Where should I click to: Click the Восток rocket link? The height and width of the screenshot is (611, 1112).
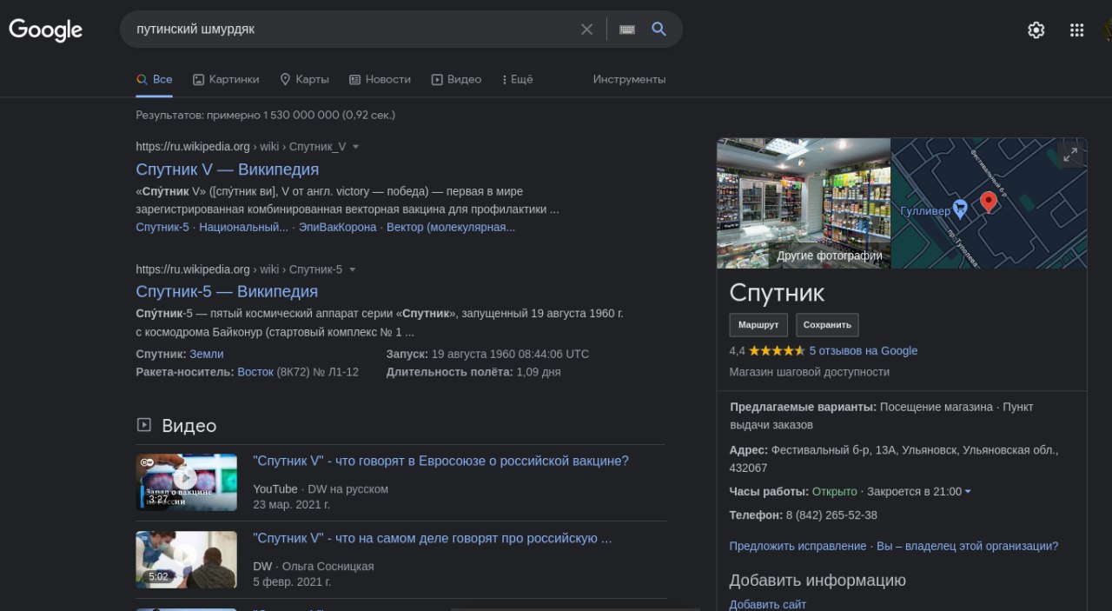255,372
